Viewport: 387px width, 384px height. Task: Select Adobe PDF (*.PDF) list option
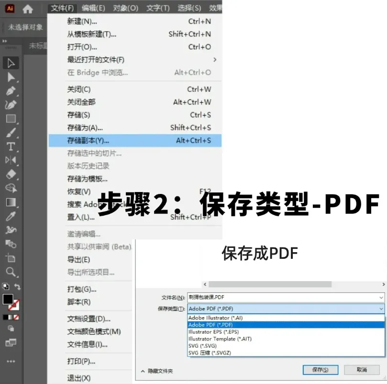pos(286,325)
